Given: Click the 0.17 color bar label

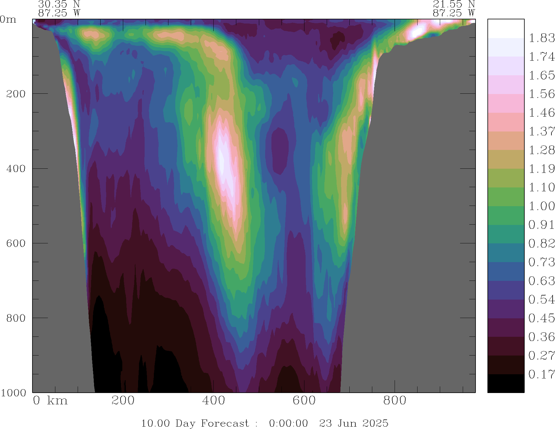Looking at the screenshot, I should click(x=541, y=374).
